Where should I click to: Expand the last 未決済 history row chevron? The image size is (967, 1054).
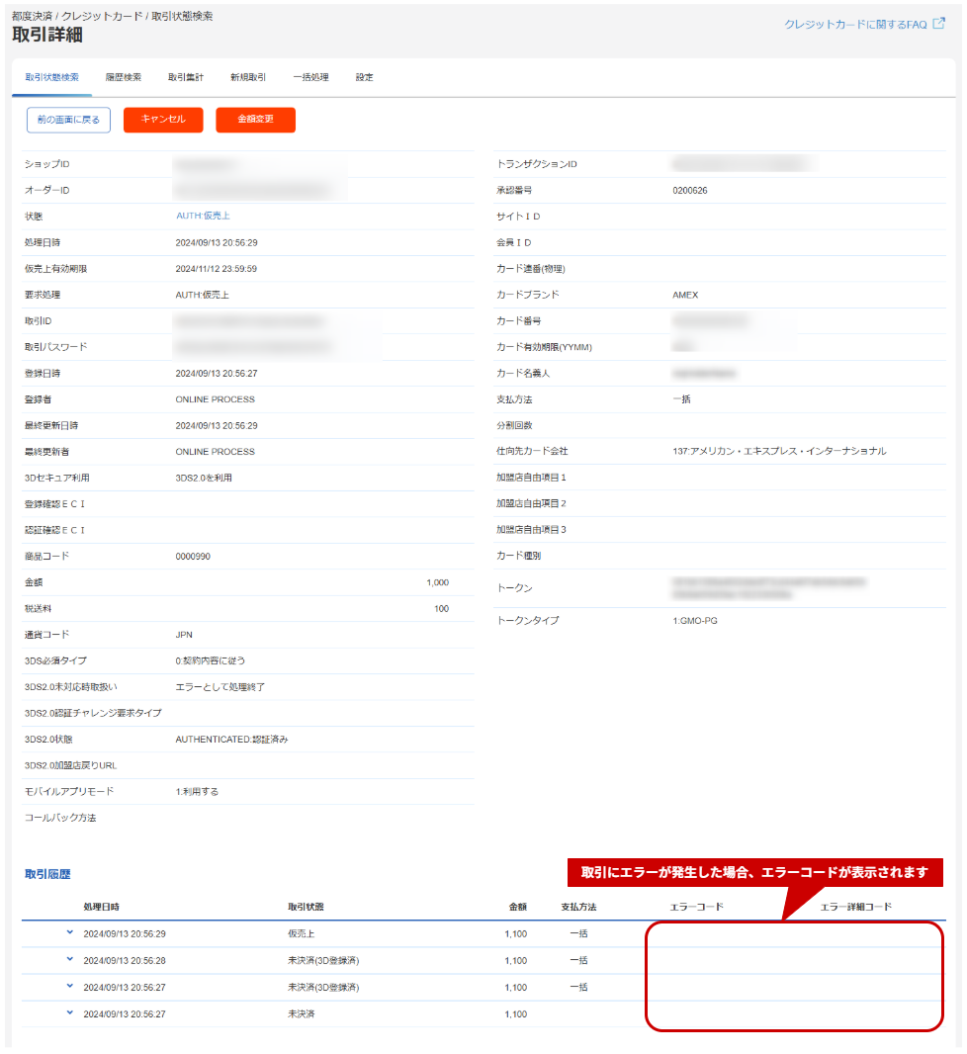(x=70, y=1012)
